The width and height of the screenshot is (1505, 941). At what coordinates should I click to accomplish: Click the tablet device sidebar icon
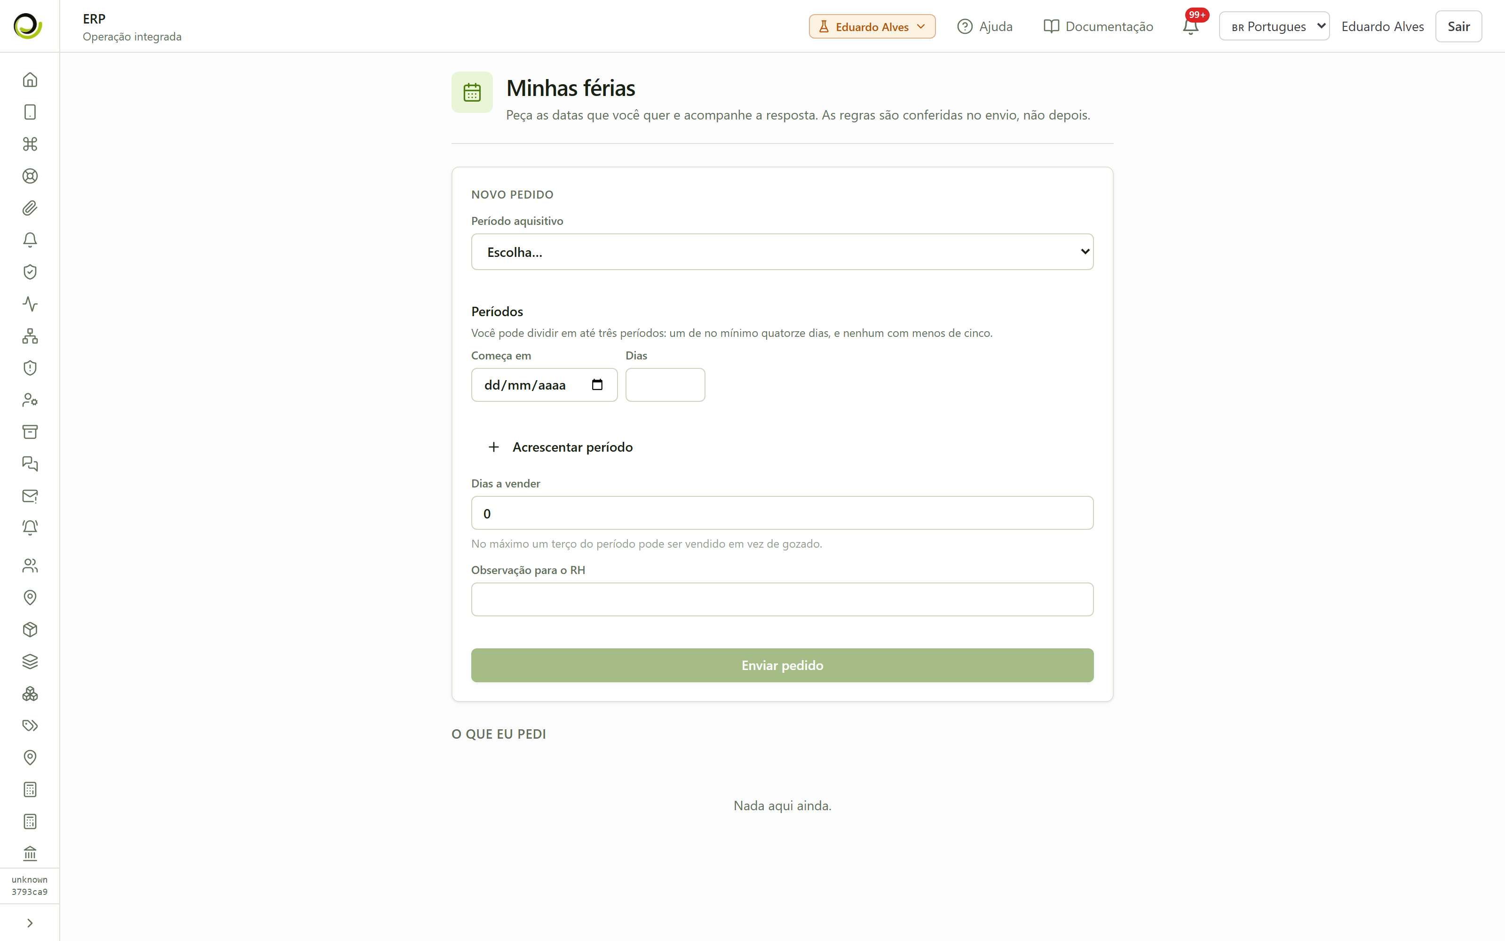pyautogui.click(x=30, y=112)
